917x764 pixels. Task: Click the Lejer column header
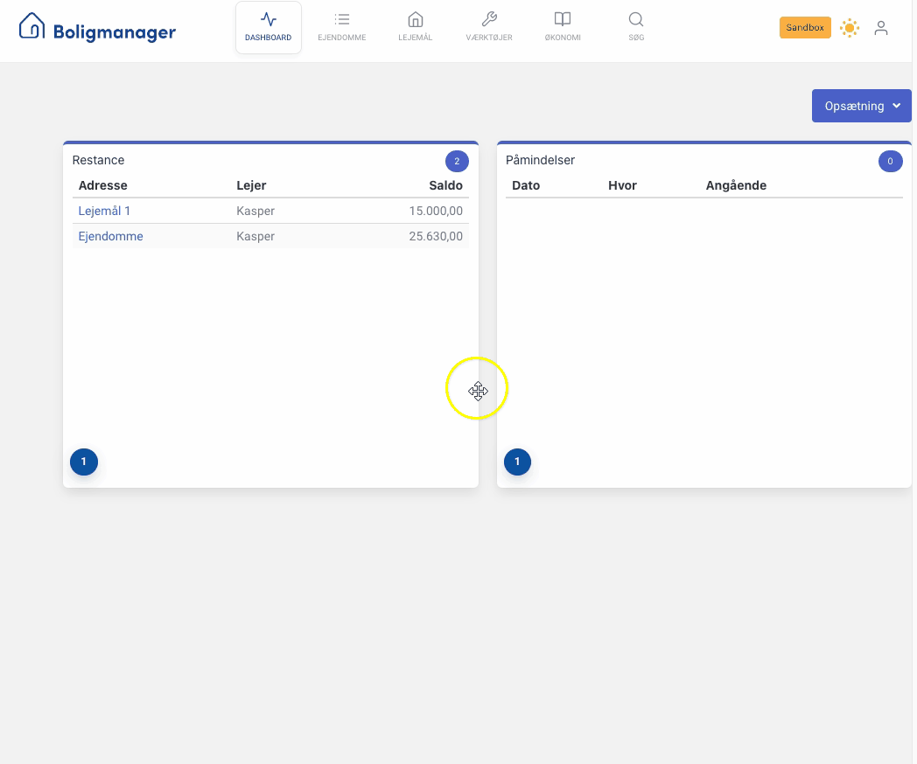pos(251,185)
